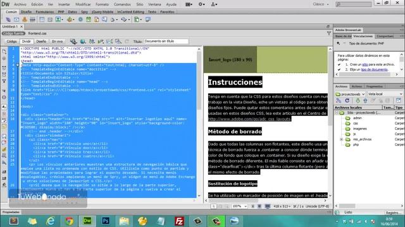The image size is (405, 227).
Task: Switch to the Formularios insert tab
Action: pos(45,12)
